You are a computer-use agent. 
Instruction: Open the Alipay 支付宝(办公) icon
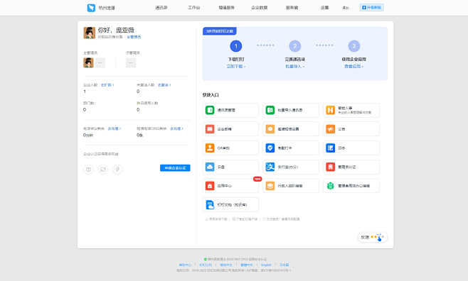270,167
